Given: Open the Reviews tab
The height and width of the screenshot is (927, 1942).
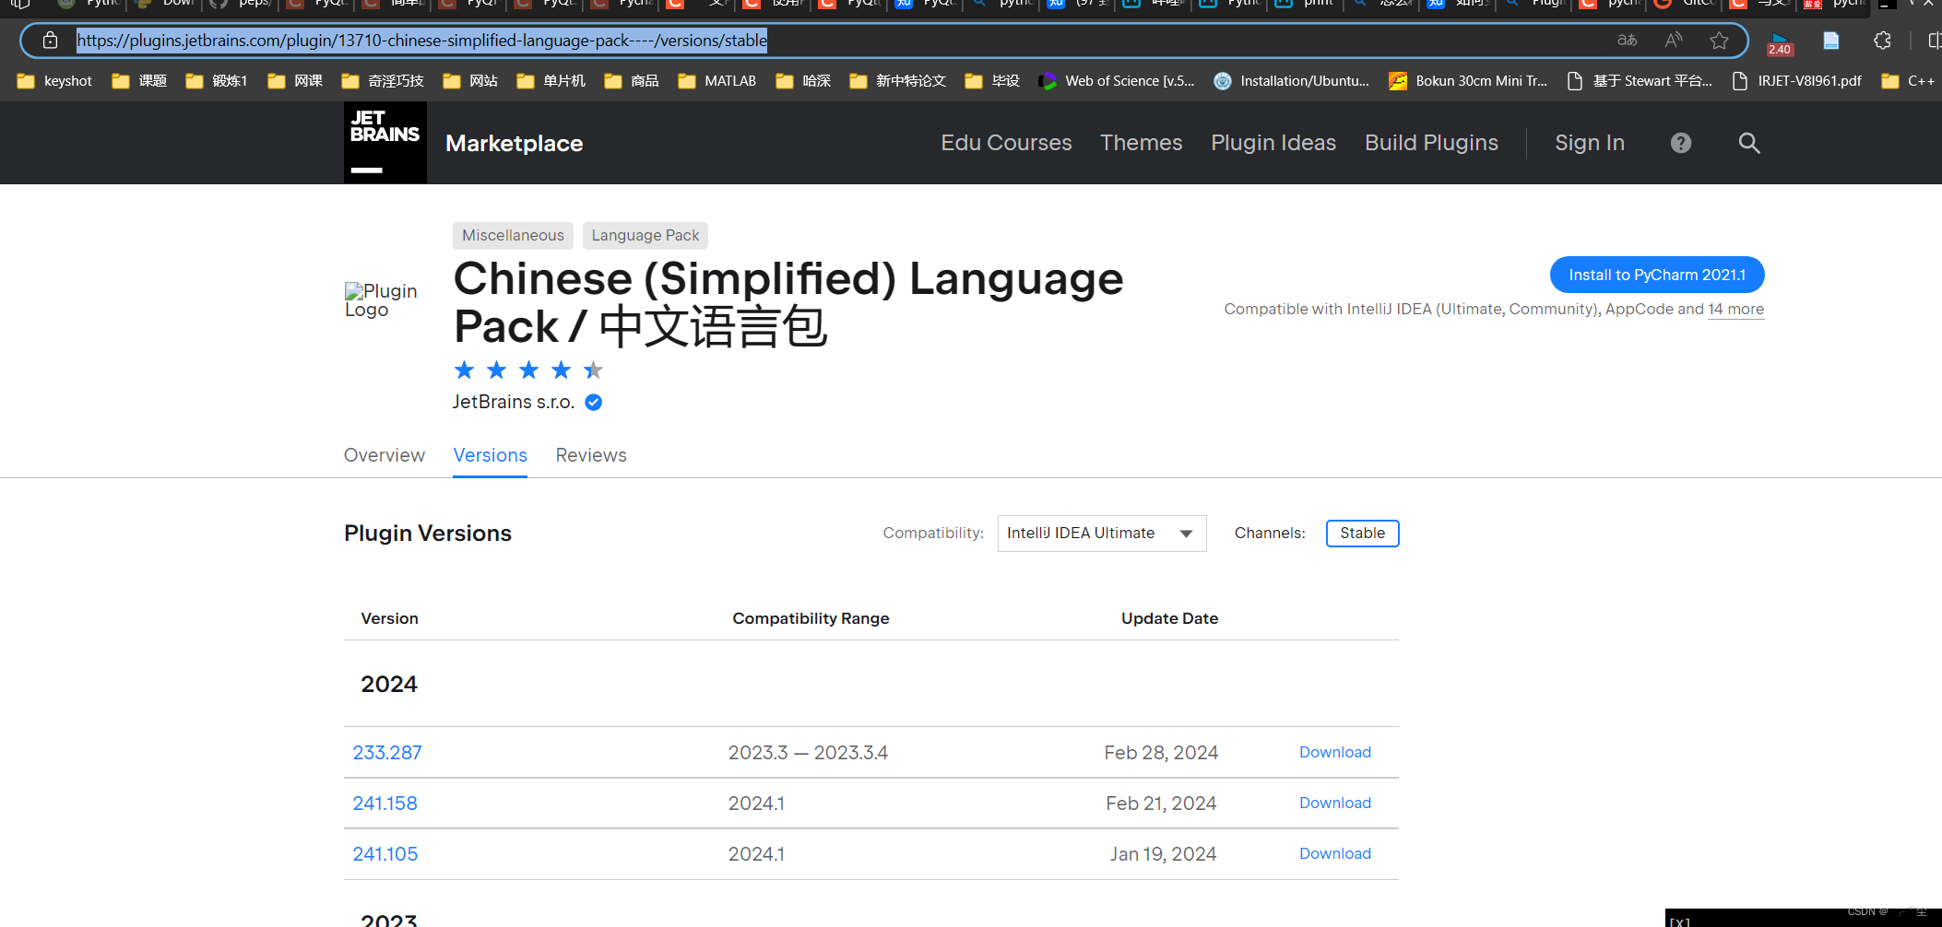Looking at the screenshot, I should click(591, 455).
